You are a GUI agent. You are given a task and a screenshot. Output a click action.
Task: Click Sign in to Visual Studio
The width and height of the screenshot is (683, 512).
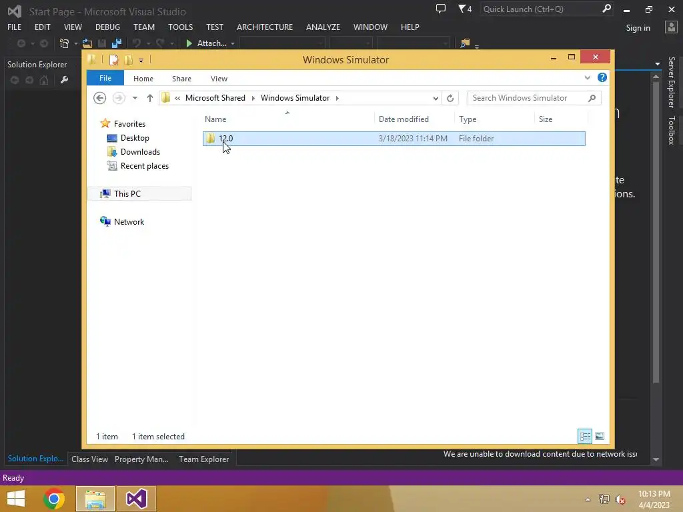[638, 28]
